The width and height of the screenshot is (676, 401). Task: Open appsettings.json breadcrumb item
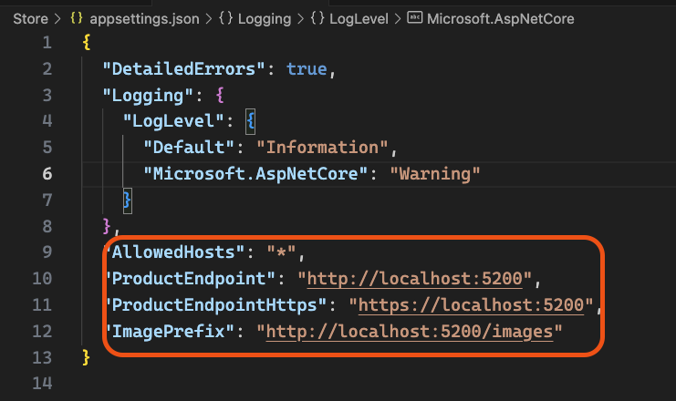coord(144,19)
